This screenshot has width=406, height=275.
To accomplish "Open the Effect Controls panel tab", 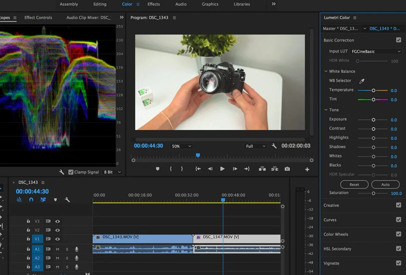I will 38,18.
